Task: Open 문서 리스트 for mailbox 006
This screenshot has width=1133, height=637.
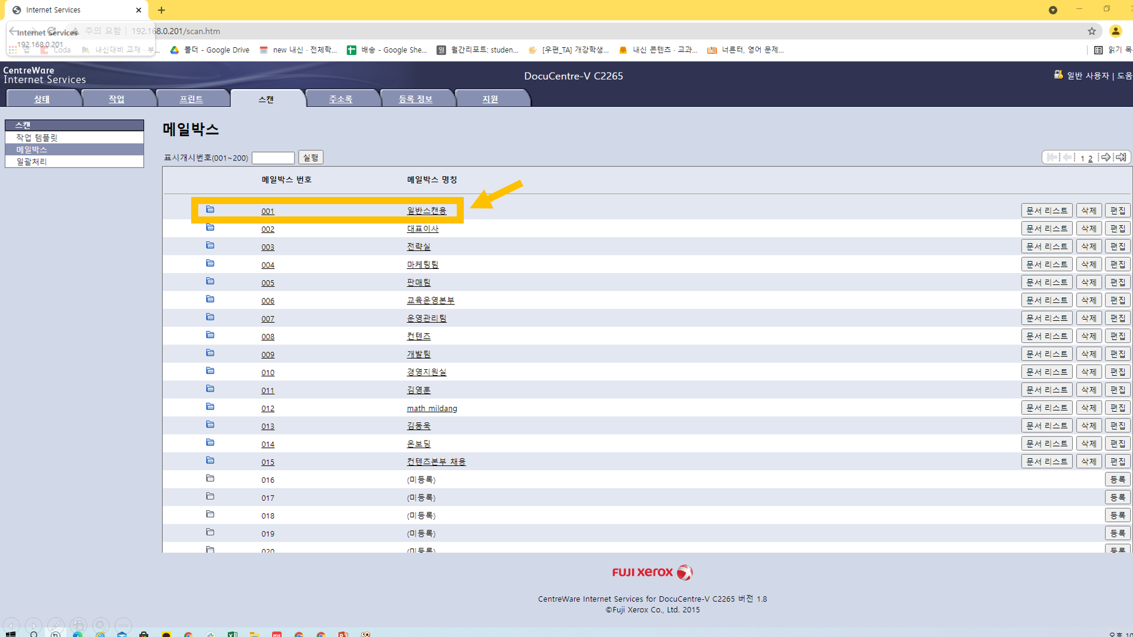Action: (1046, 300)
